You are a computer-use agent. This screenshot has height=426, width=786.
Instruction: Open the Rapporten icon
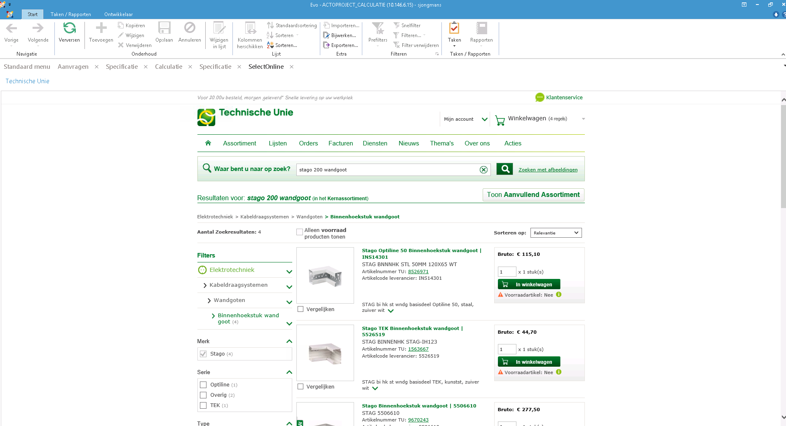click(x=481, y=28)
